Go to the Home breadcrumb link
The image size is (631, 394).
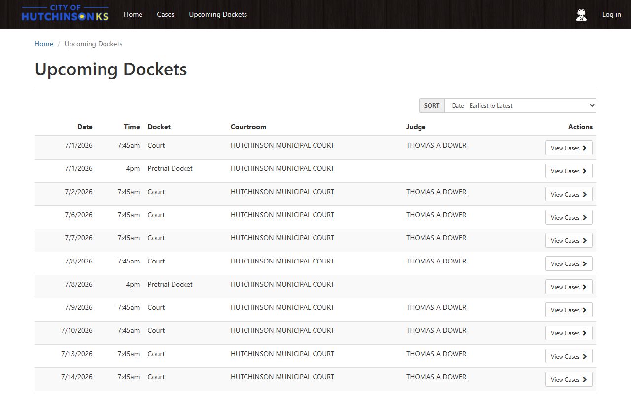click(x=44, y=44)
